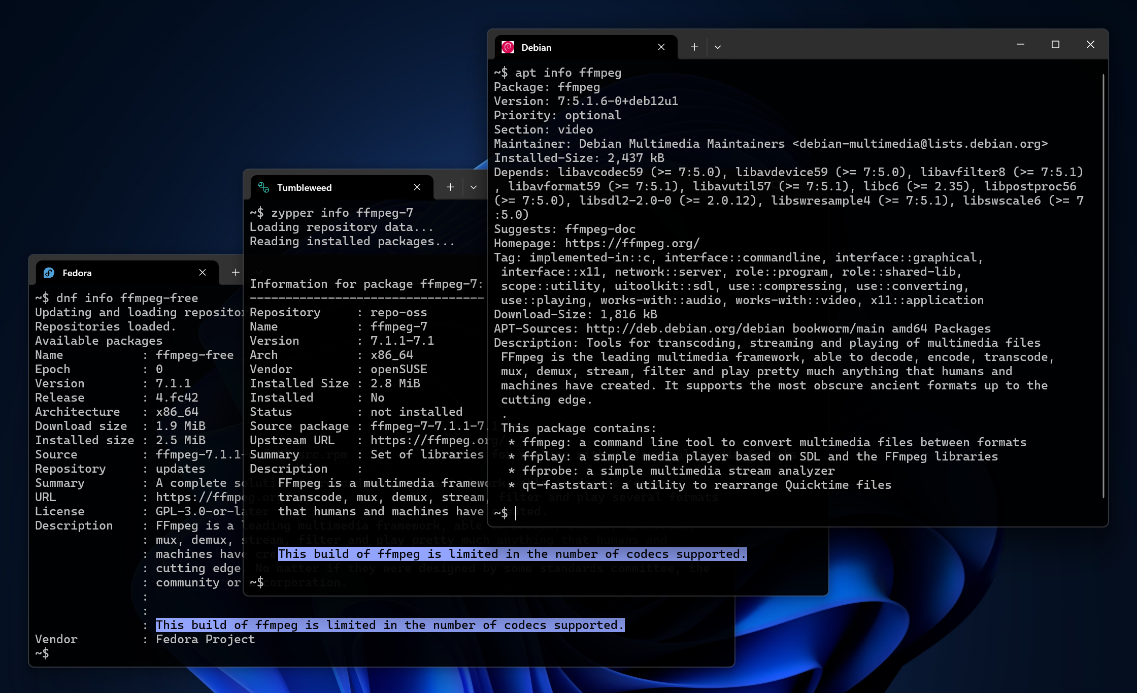Click 'updates' repository value in Fedora
Screen dimensions: 1137x693
click(180, 469)
